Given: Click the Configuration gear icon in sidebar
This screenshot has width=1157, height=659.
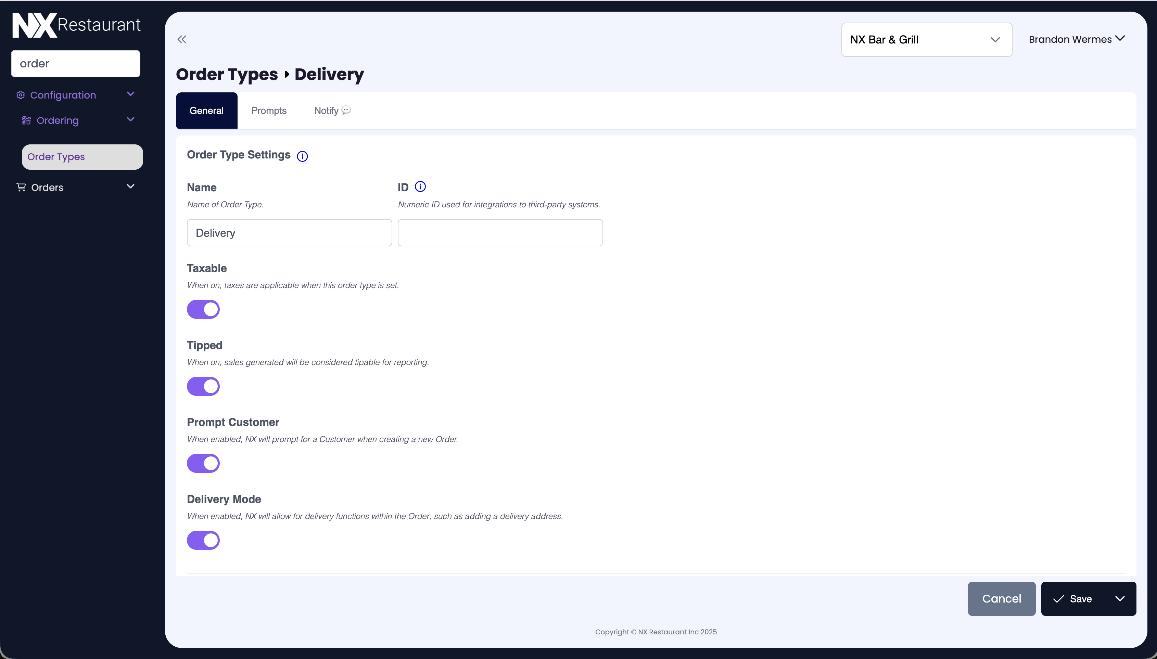Looking at the screenshot, I should tap(21, 95).
